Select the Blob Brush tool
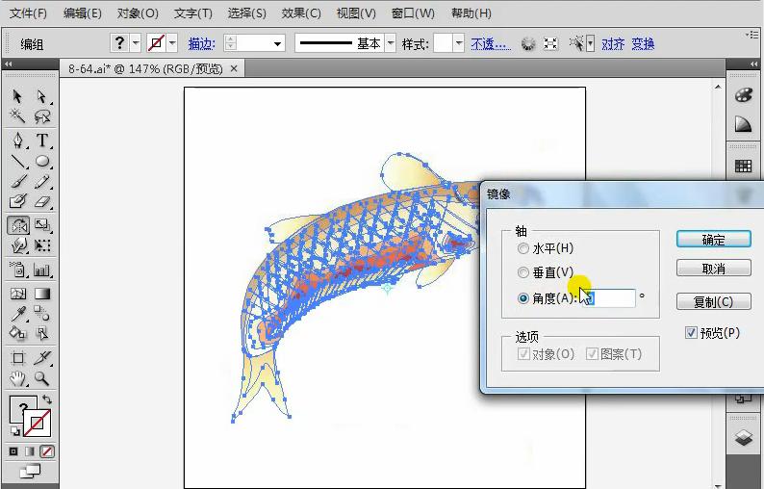This screenshot has width=764, height=489. (17, 201)
